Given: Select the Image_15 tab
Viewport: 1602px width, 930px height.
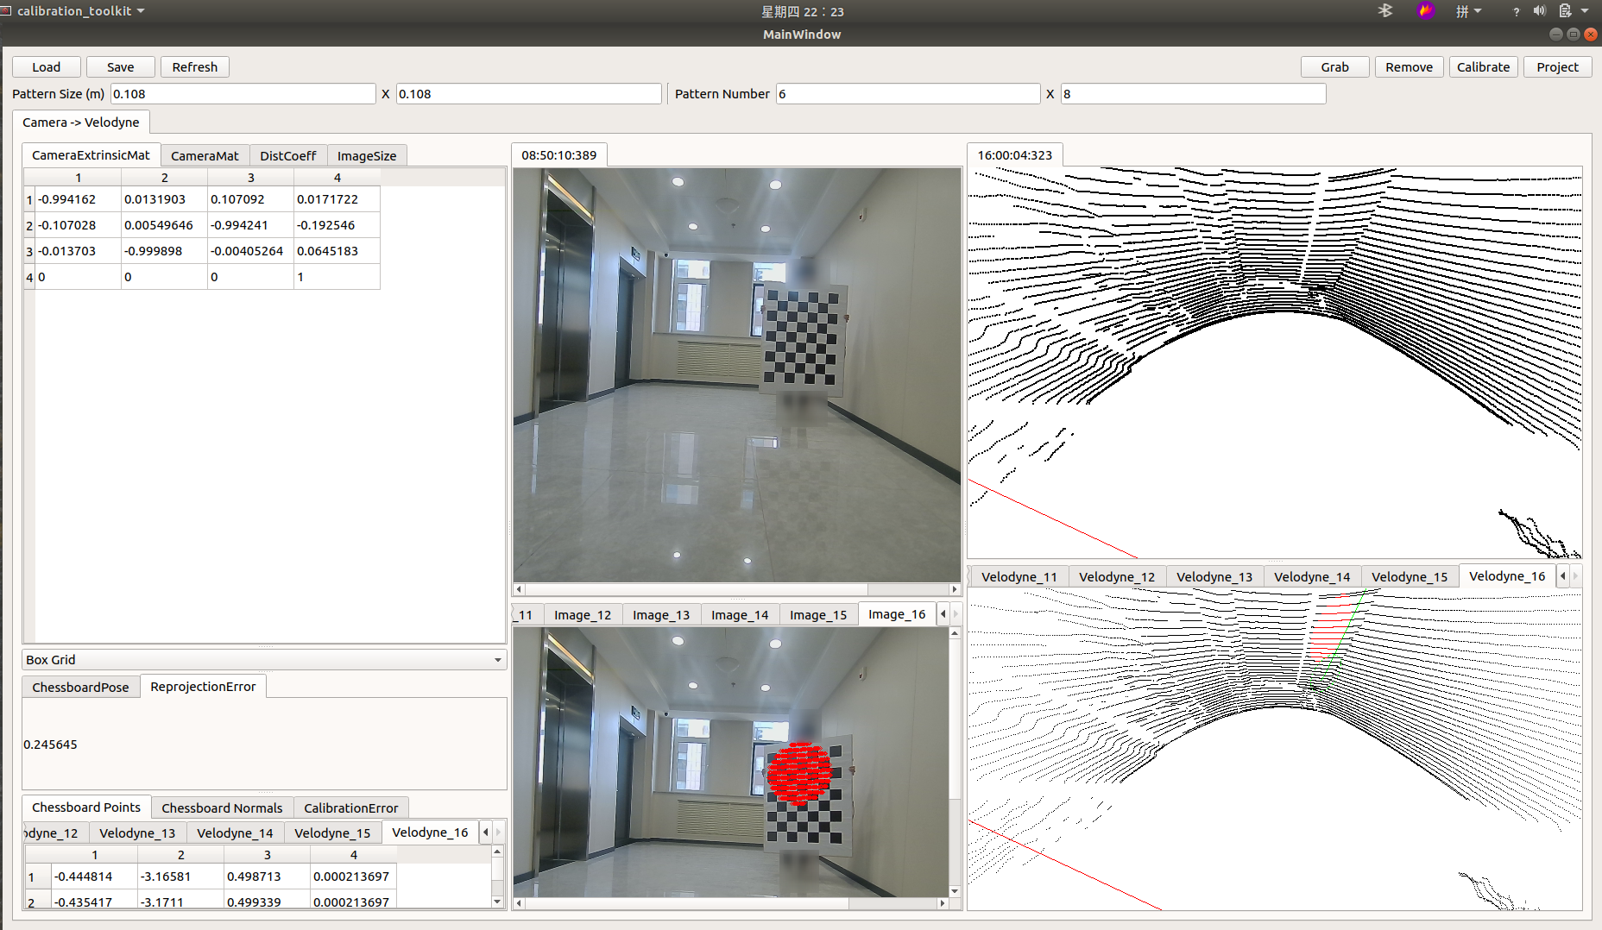Looking at the screenshot, I should pos(818,615).
